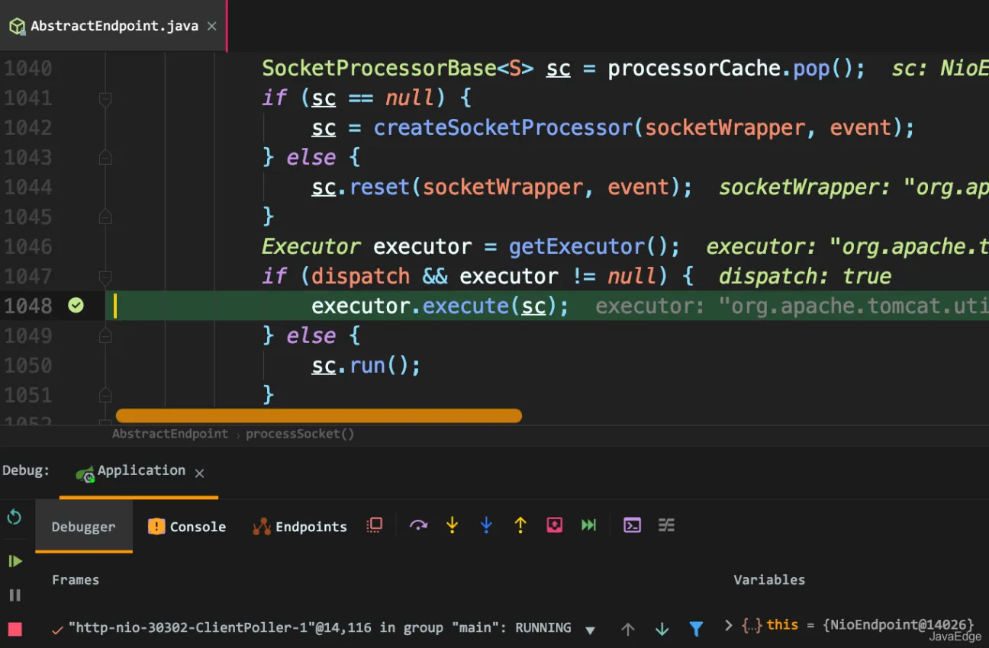989x648 pixels.
Task: Expand the 'this' variable node
Action: (x=728, y=625)
